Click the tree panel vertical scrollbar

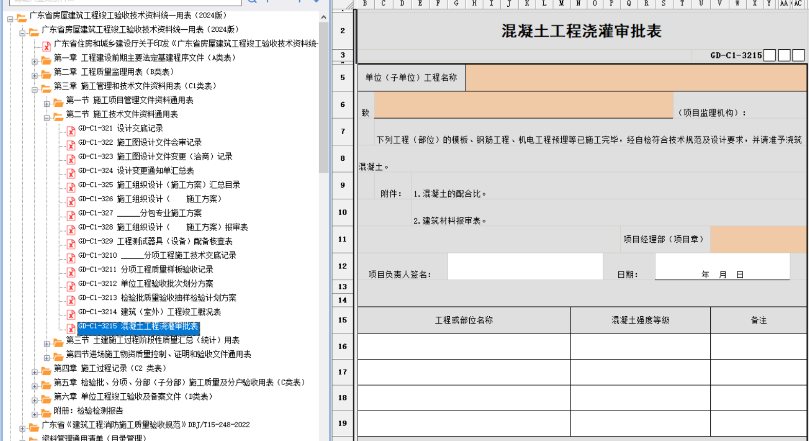323,98
